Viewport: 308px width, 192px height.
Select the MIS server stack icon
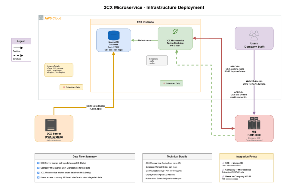click(254, 123)
